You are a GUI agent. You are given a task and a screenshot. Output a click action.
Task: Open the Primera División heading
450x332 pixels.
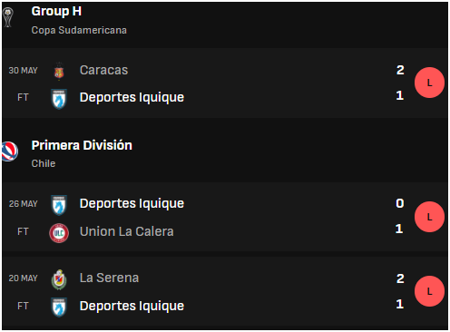82,145
